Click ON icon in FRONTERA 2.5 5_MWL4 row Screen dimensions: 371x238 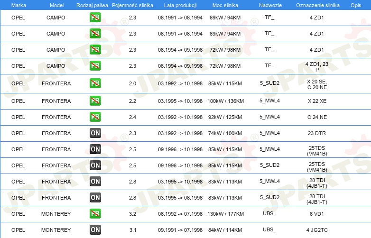[x=95, y=149]
